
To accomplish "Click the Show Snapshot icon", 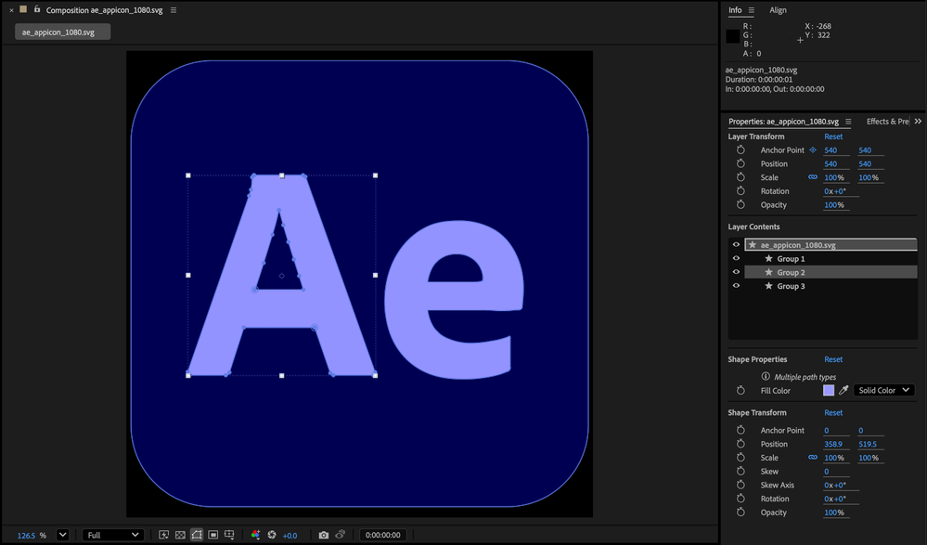I will click(340, 535).
